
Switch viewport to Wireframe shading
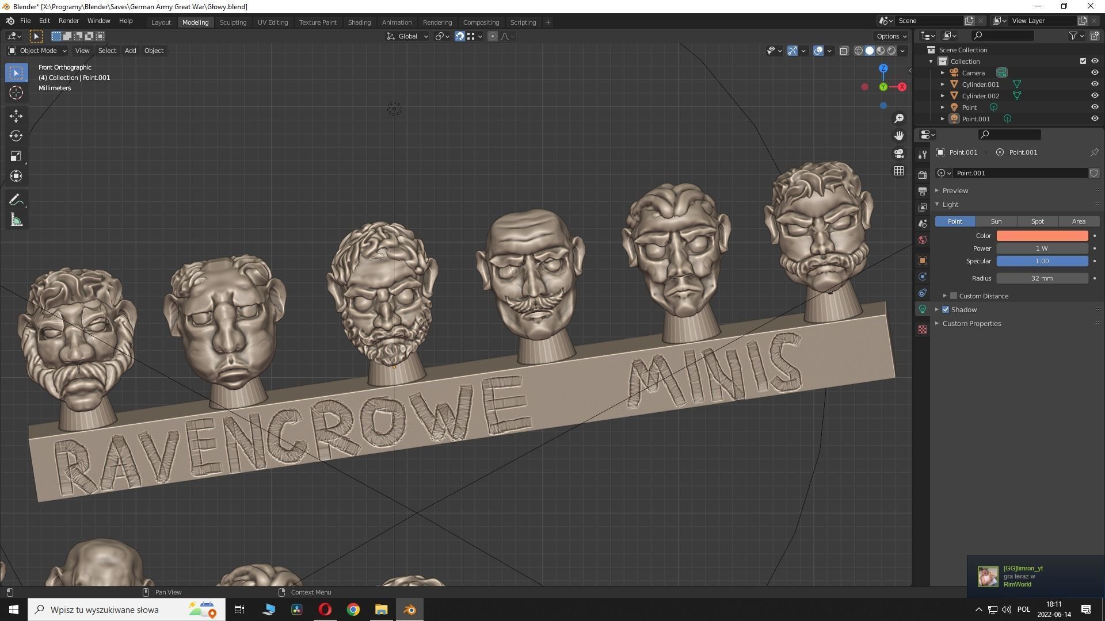859,51
